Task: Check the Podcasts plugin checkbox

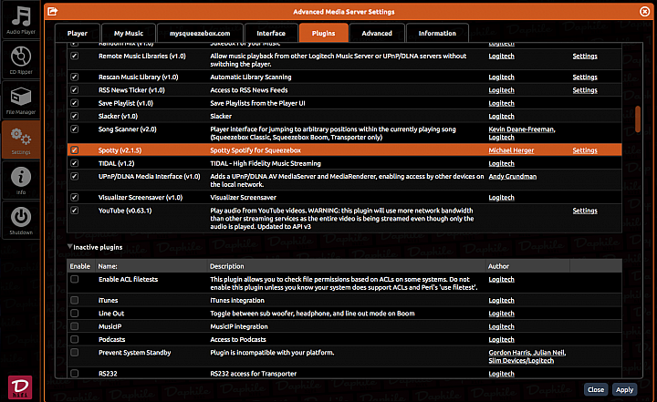Action: coord(75,339)
